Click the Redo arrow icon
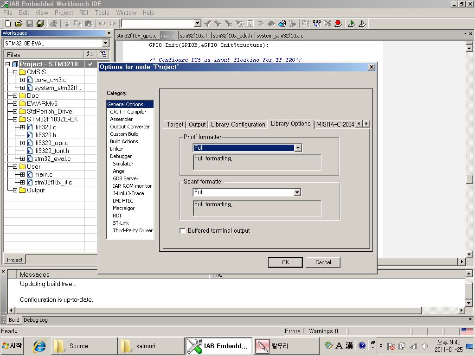This screenshot has height=356, width=475. (x=113, y=23)
